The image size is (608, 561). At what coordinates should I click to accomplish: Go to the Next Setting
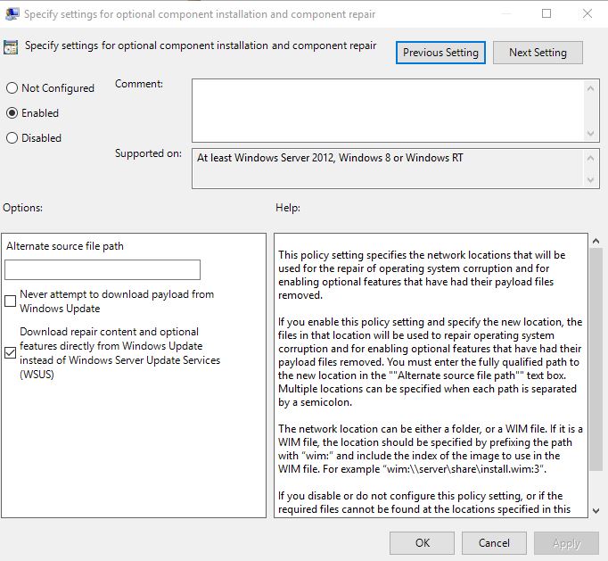(538, 53)
